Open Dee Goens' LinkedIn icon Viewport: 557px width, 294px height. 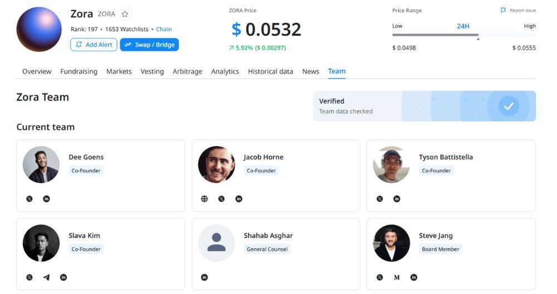46,199
